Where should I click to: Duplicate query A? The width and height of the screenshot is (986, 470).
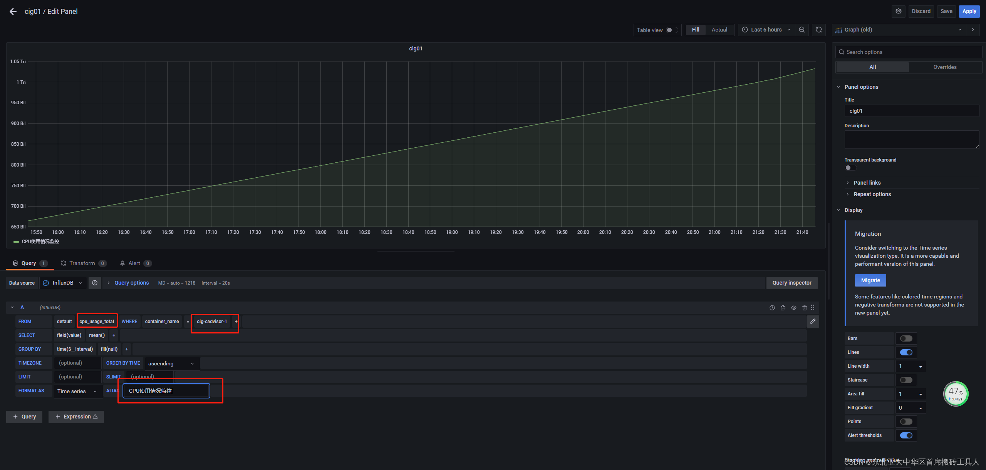coord(783,308)
